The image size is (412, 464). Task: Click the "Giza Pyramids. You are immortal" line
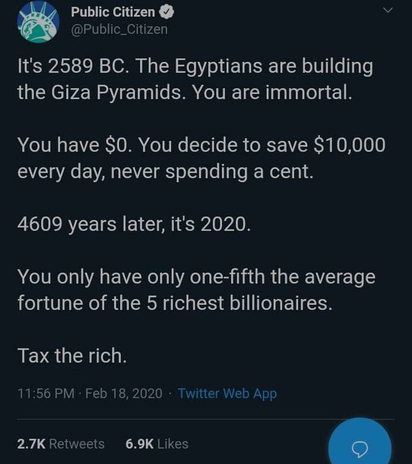point(185,92)
